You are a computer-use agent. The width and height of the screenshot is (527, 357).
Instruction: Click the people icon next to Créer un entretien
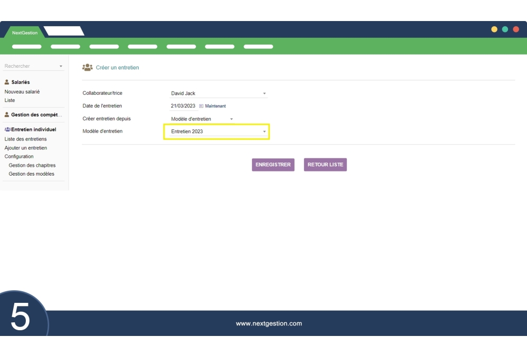pos(87,67)
